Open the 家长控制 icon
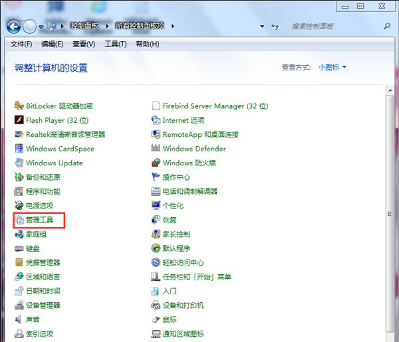399x342 pixels. (156, 234)
